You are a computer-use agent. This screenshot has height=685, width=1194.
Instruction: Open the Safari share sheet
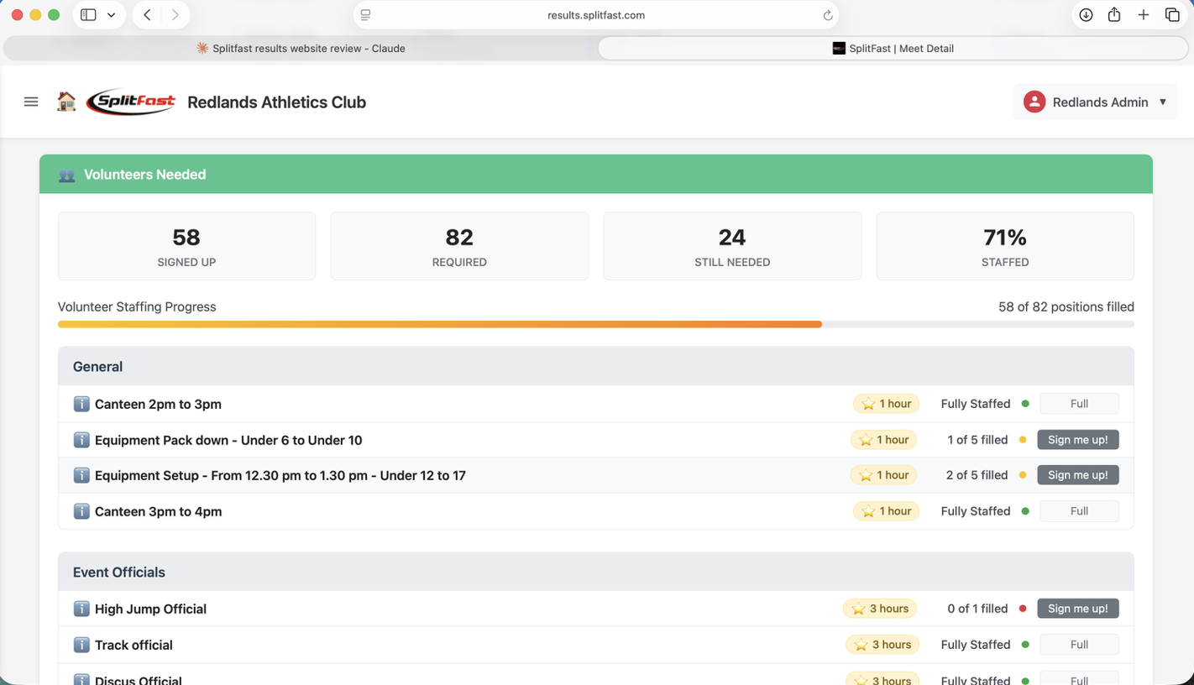pos(1114,14)
